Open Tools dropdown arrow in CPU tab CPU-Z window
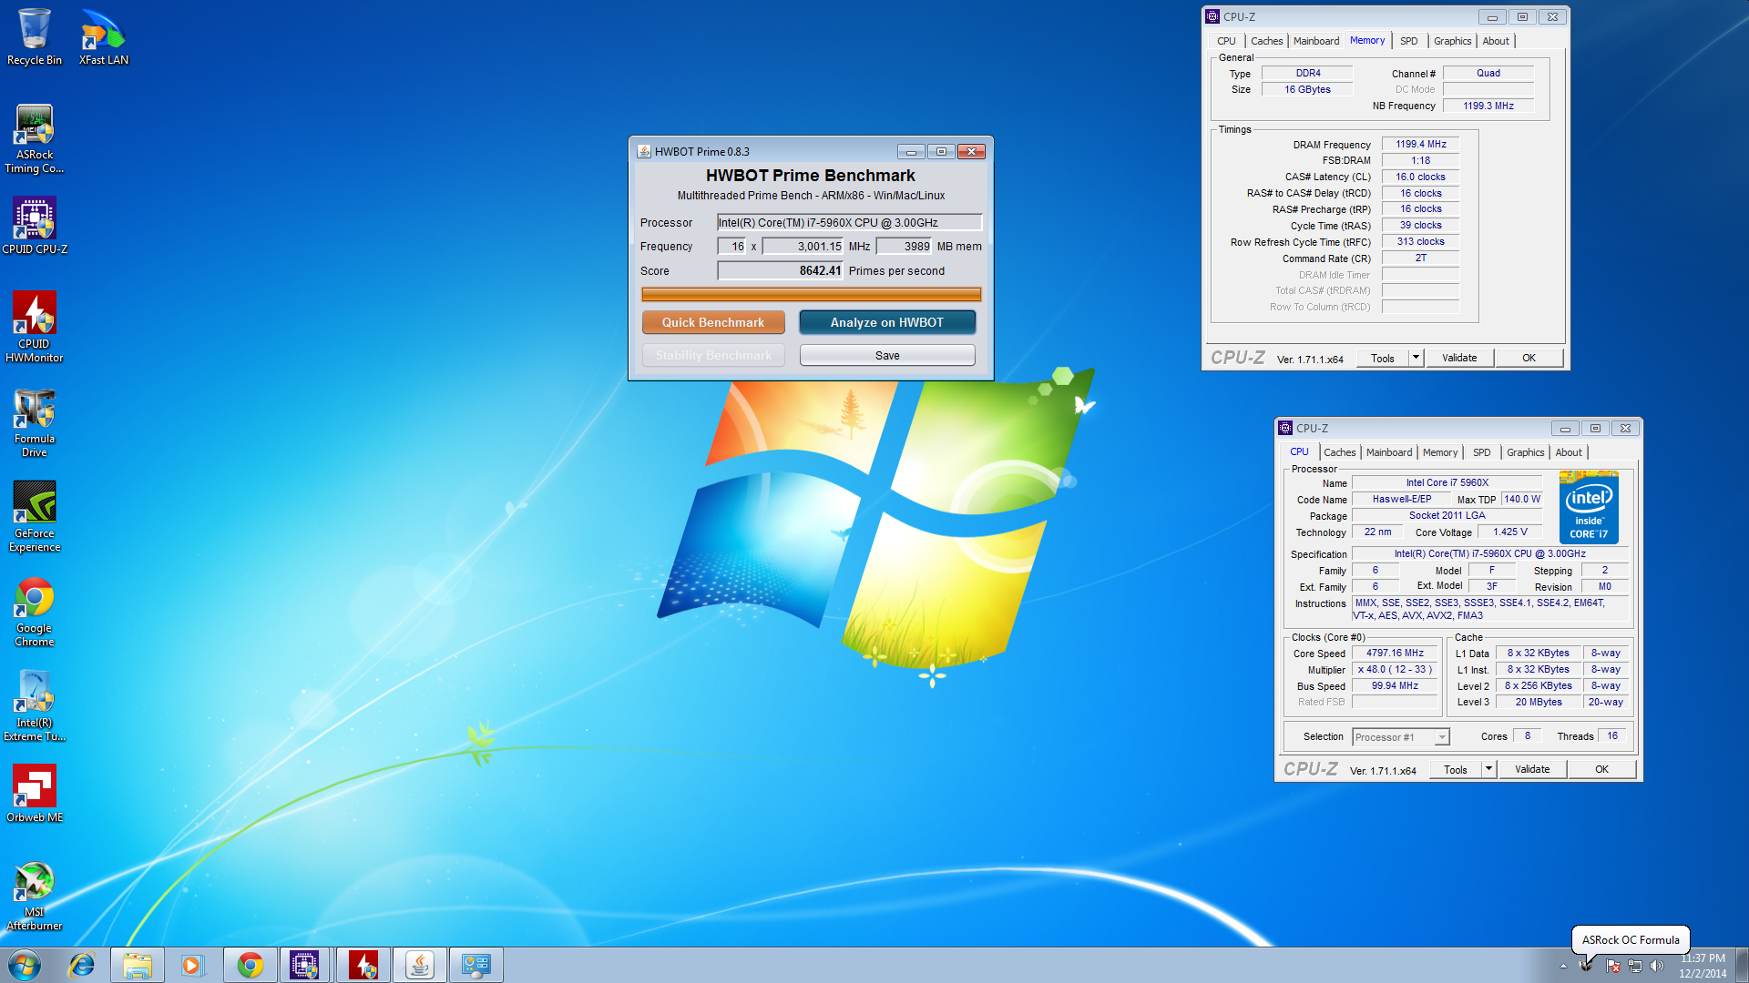This screenshot has height=983, width=1749. point(1488,769)
